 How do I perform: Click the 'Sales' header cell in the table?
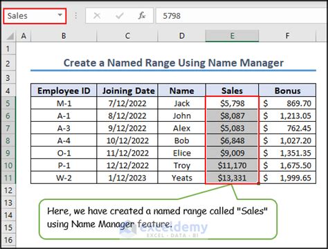(x=232, y=91)
